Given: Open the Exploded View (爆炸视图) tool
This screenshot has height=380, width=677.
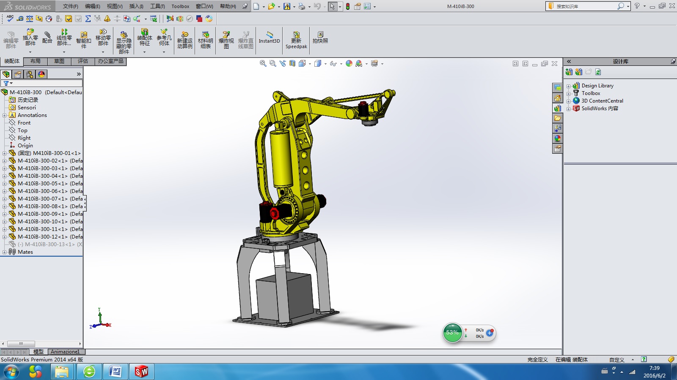Looking at the screenshot, I should 226,40.
